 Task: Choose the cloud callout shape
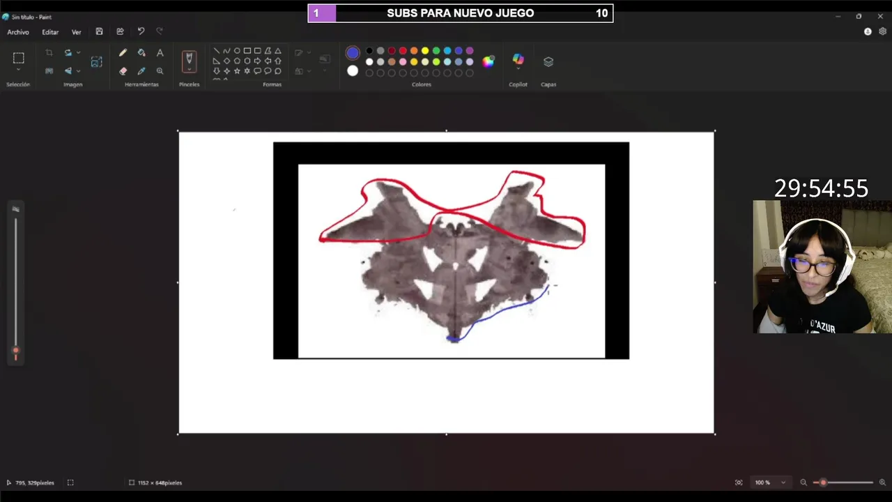click(278, 71)
